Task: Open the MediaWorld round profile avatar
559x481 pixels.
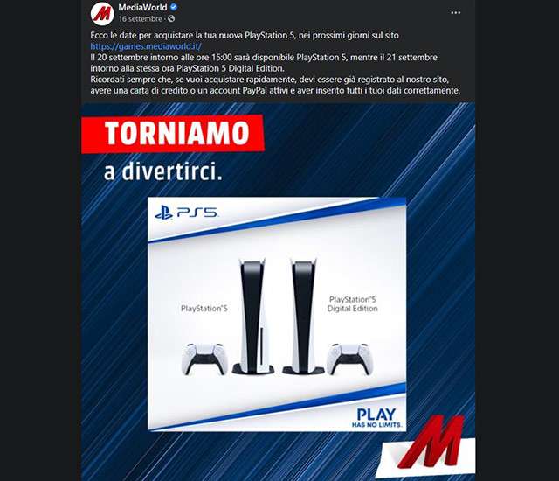Action: click(x=102, y=14)
